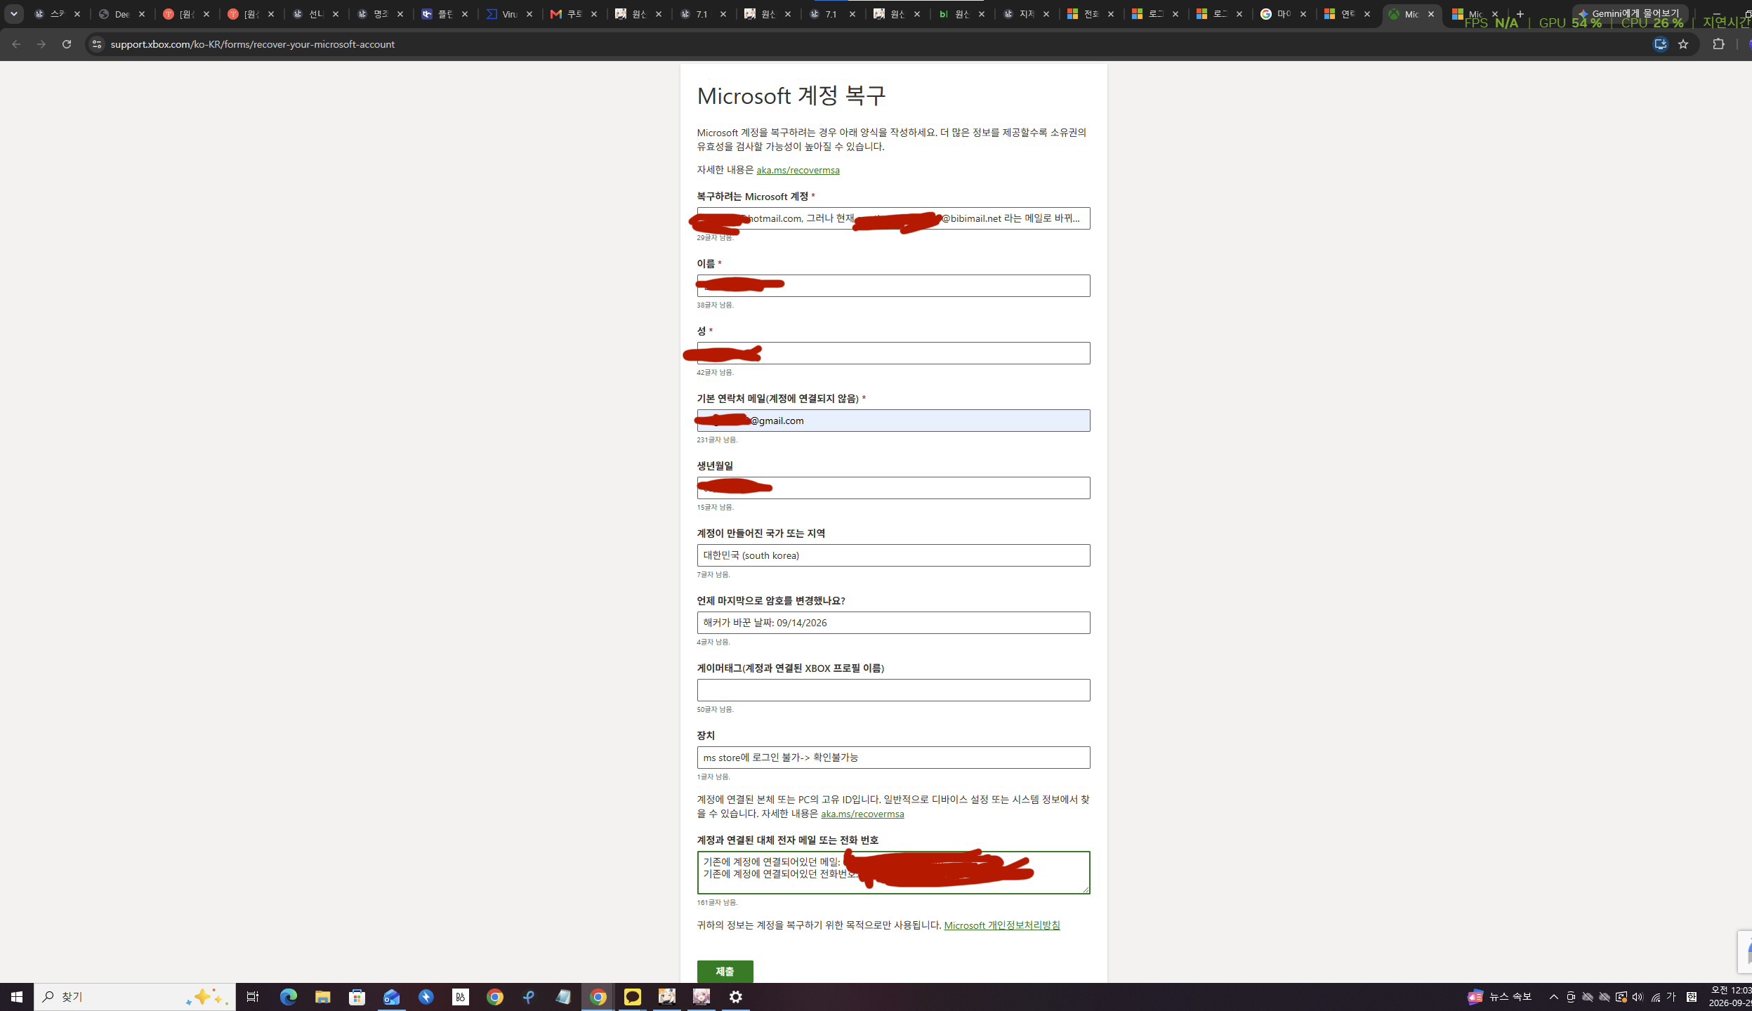Click the install app icon in address bar

point(1660,44)
